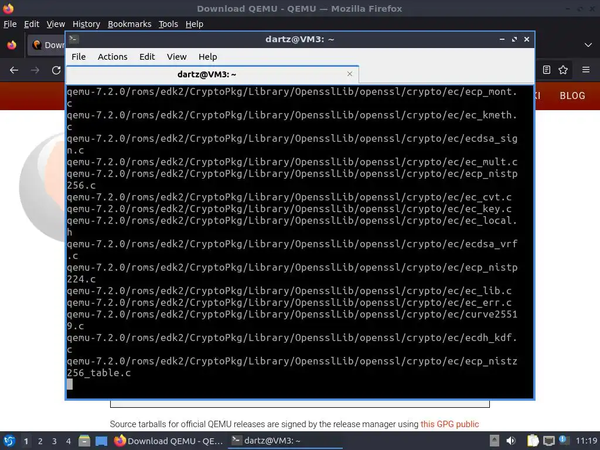Go back in Firefox

click(14, 70)
